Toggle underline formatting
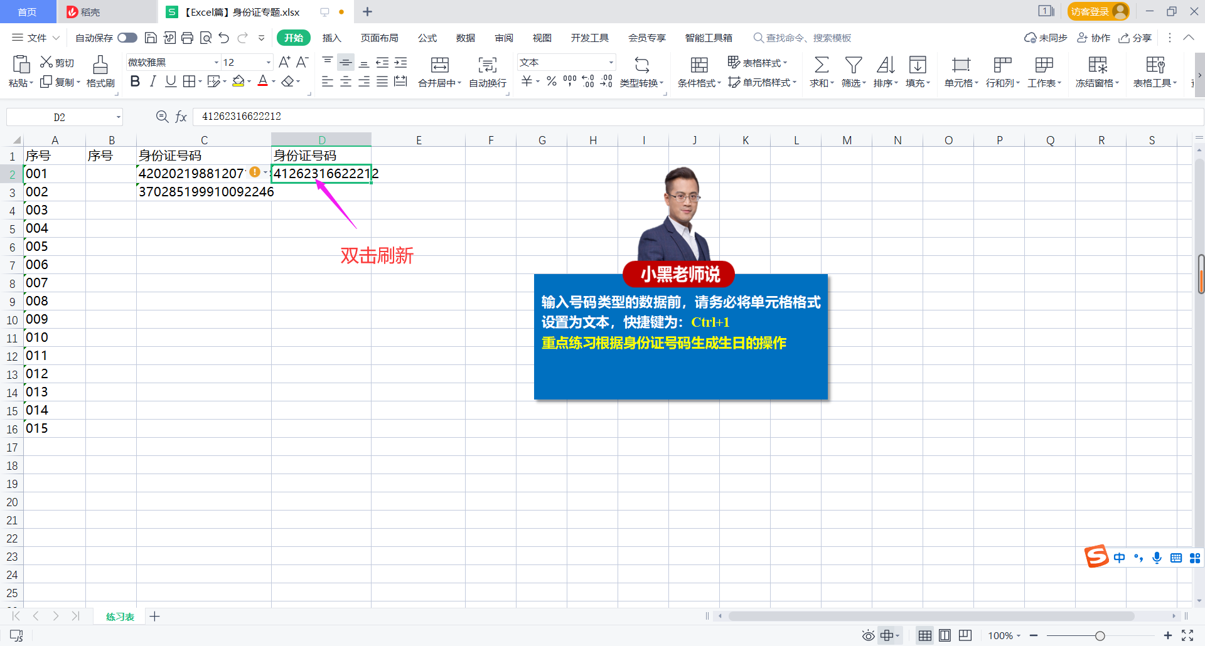 click(x=170, y=81)
